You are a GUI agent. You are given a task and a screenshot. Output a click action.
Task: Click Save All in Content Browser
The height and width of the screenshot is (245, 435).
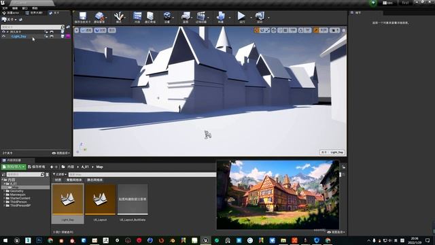37,167
